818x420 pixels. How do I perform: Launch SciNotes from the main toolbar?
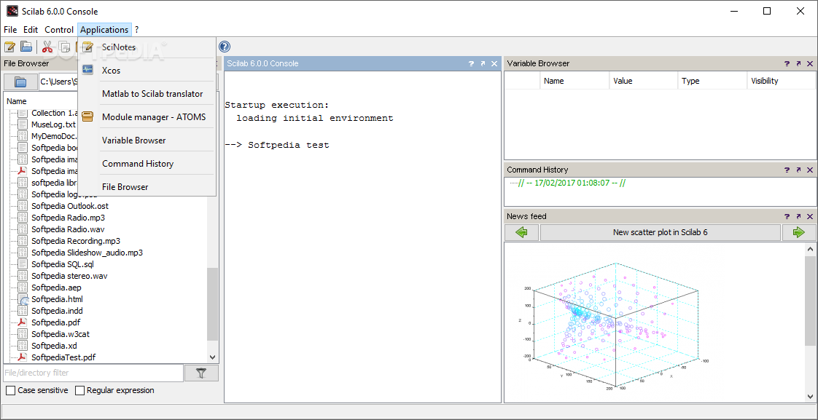coord(9,47)
